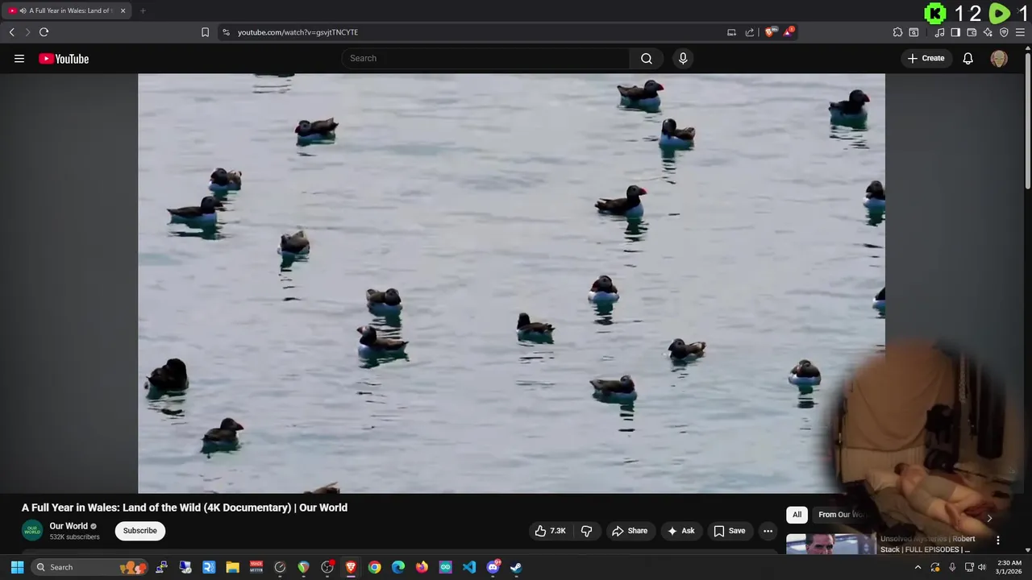Screen dimensions: 1032x580
Task: Go to the YouTube home logo
Action: click(64, 58)
